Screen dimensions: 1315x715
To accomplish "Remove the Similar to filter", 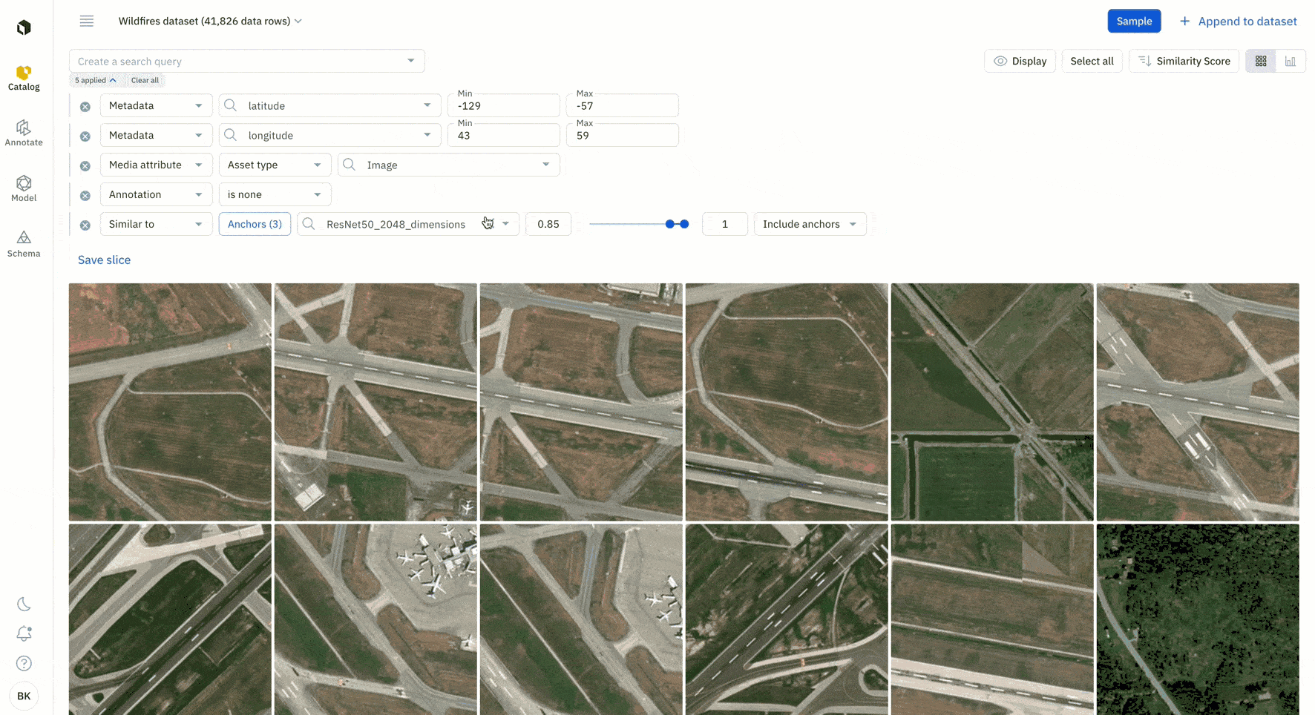I will click(x=85, y=225).
